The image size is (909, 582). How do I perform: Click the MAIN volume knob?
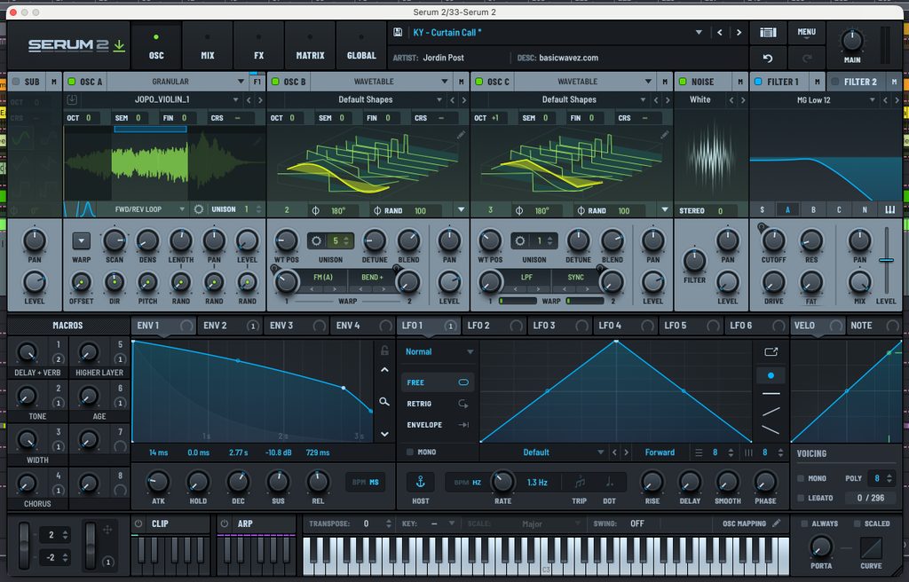852,41
